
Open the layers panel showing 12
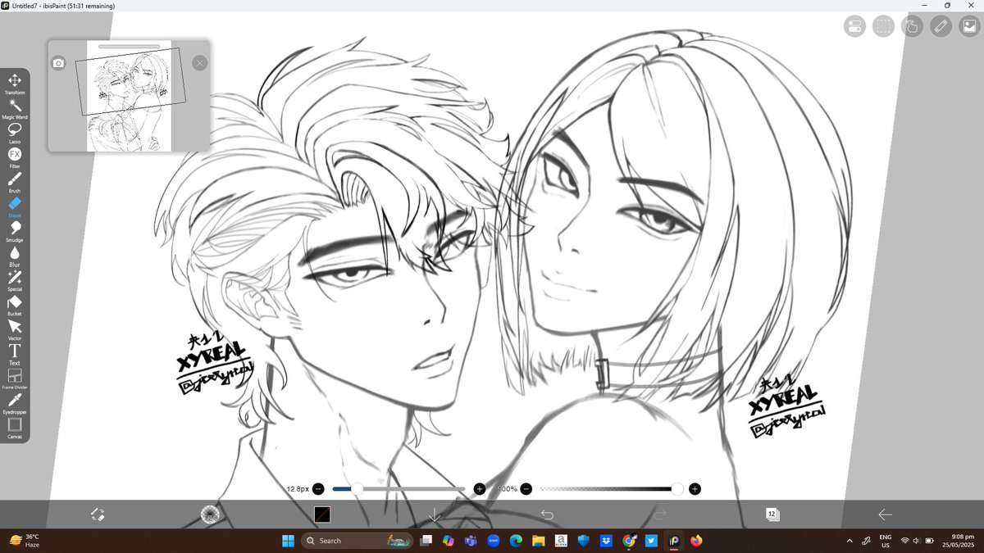pos(772,514)
